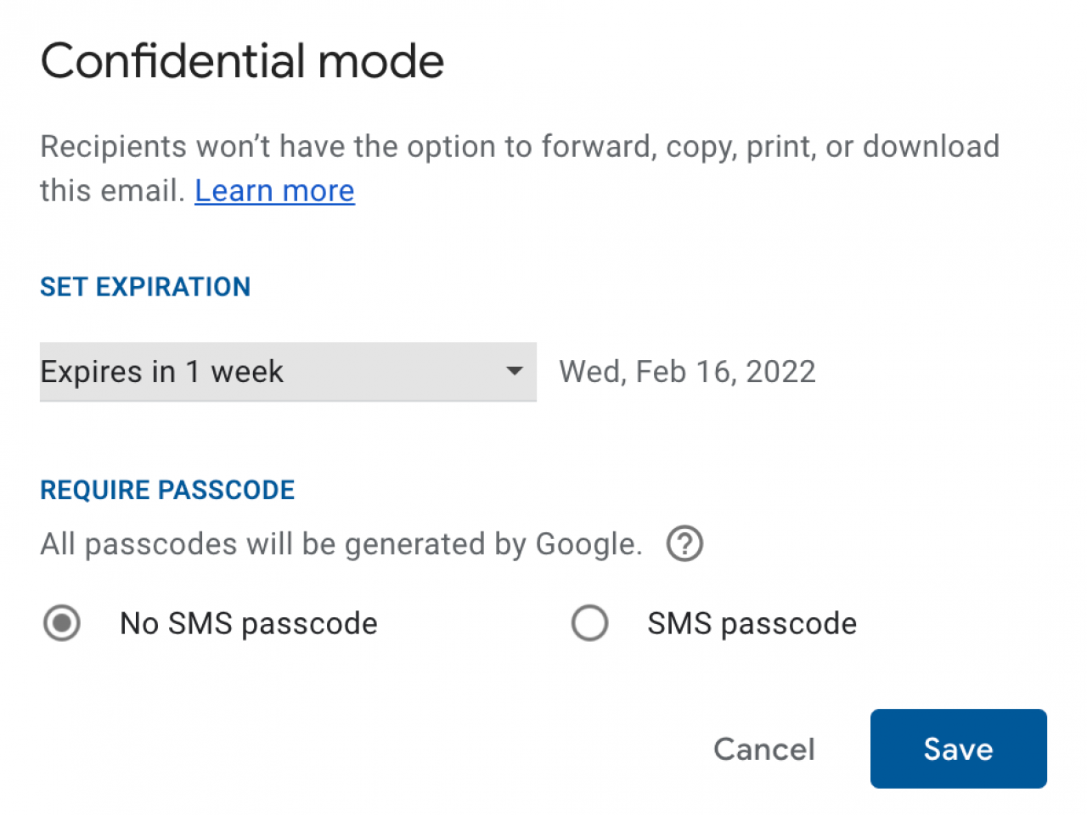
Task: Select the No SMS passcode radio button
Action: tap(61, 623)
